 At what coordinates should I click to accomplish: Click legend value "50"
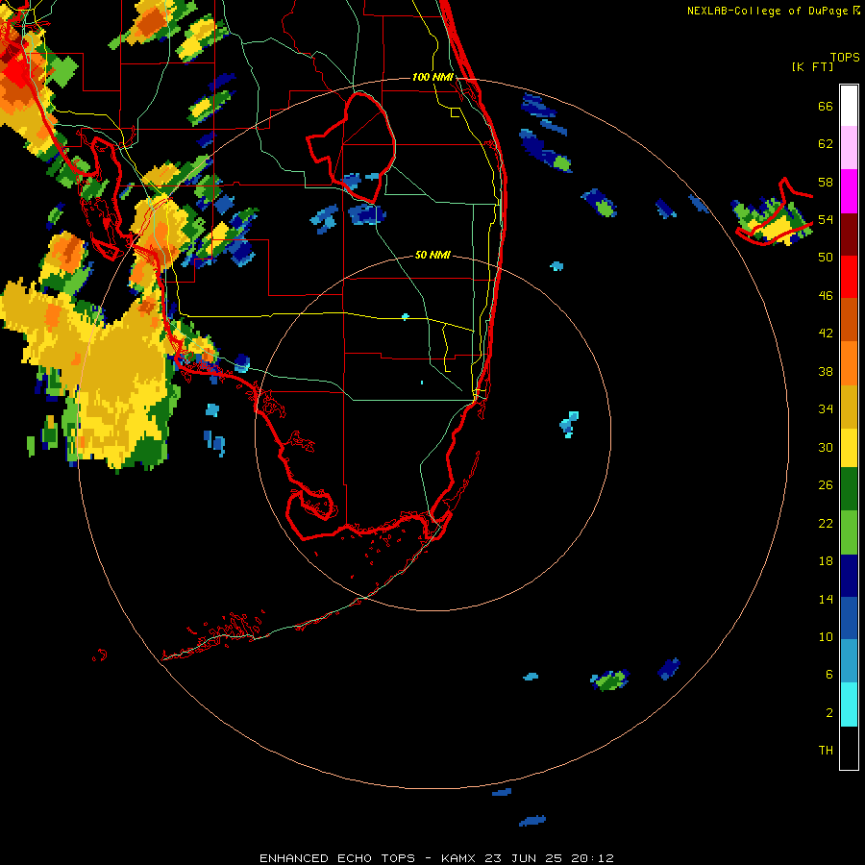pos(826,258)
